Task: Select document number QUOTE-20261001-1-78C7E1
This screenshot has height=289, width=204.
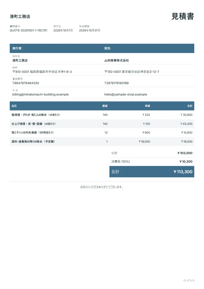Action: click(x=29, y=30)
